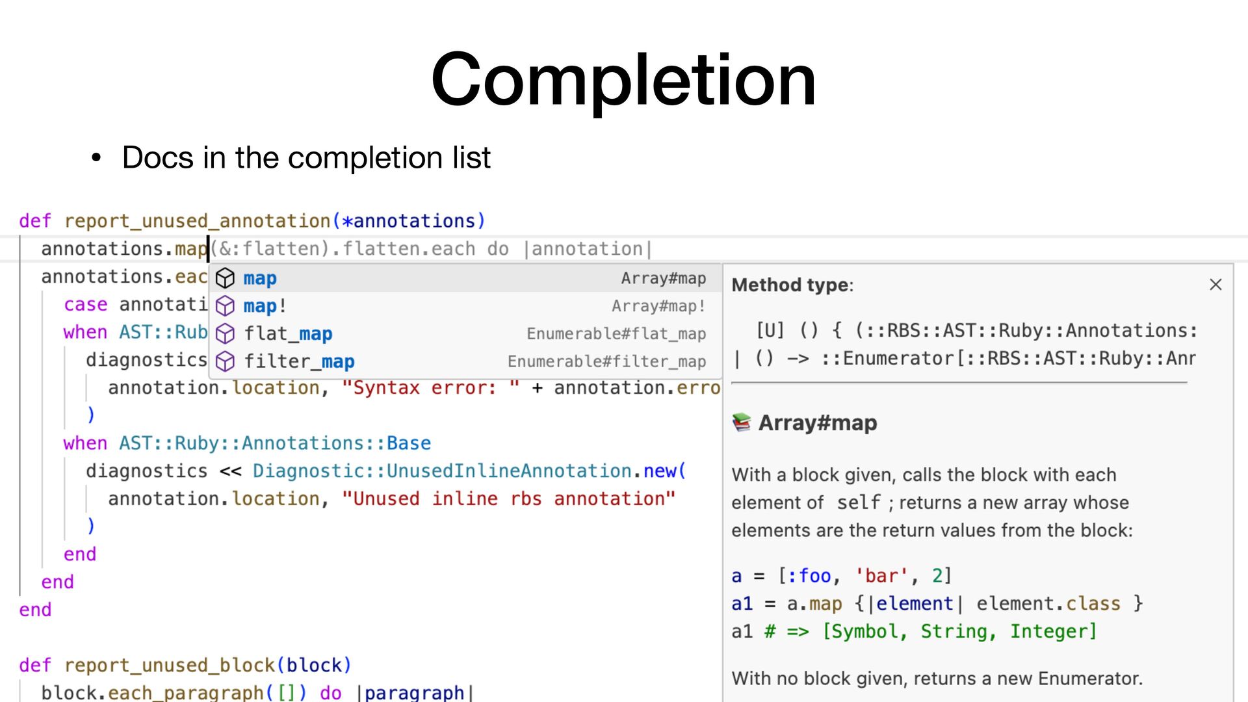The width and height of the screenshot is (1248, 702).
Task: Click the cube icon beside map!
Action: point(225,306)
